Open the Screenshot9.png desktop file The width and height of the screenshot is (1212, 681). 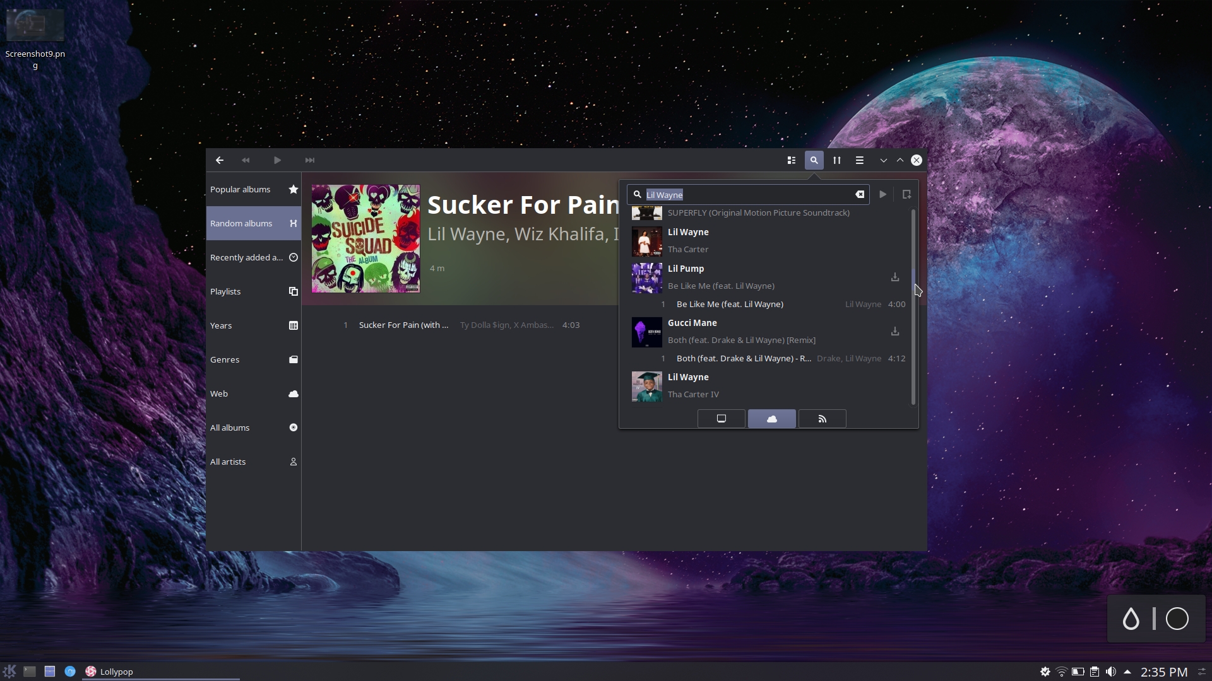[x=35, y=39]
